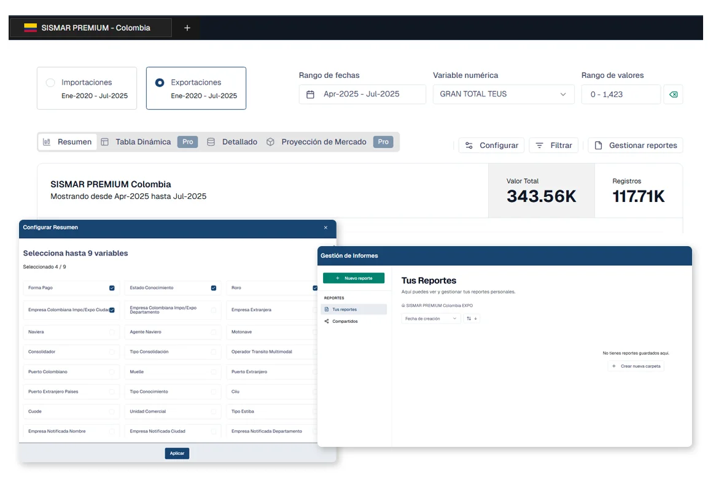Click the Rango de valores input field
The width and height of the screenshot is (716, 480).
tap(621, 95)
